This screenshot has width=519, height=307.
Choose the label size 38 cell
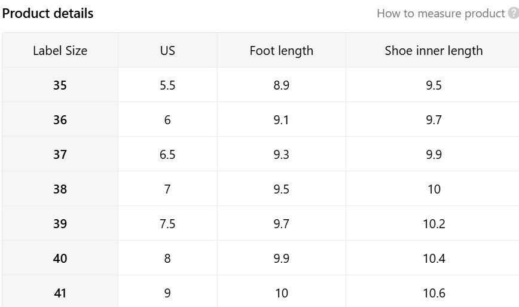(x=60, y=189)
